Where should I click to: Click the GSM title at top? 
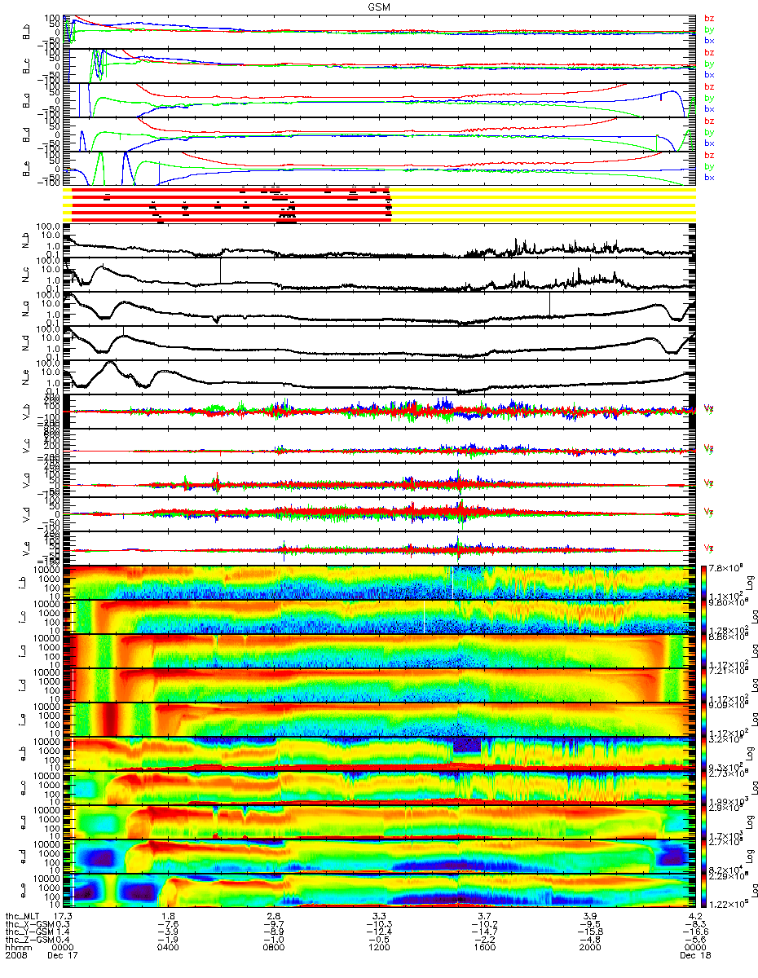pyautogui.click(x=379, y=5)
